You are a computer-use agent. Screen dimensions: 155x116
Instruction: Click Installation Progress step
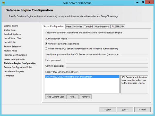click(x=14, y=72)
